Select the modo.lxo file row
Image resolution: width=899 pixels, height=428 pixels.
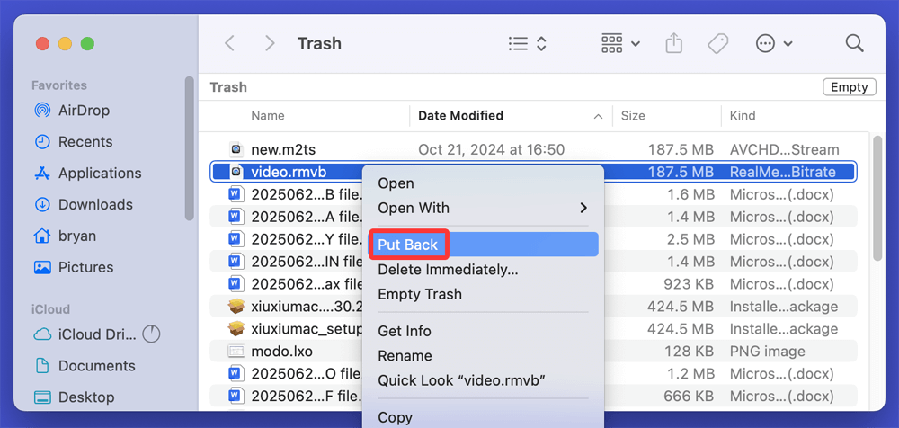click(x=533, y=351)
